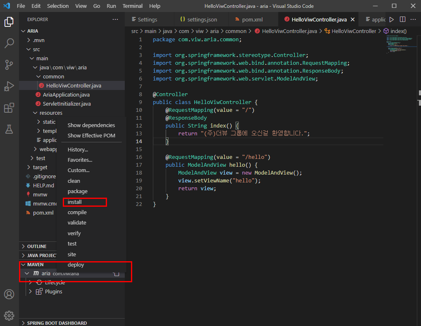Image resolution: width=421 pixels, height=326 pixels.
Task: Expand the test folder
Action: 32,158
